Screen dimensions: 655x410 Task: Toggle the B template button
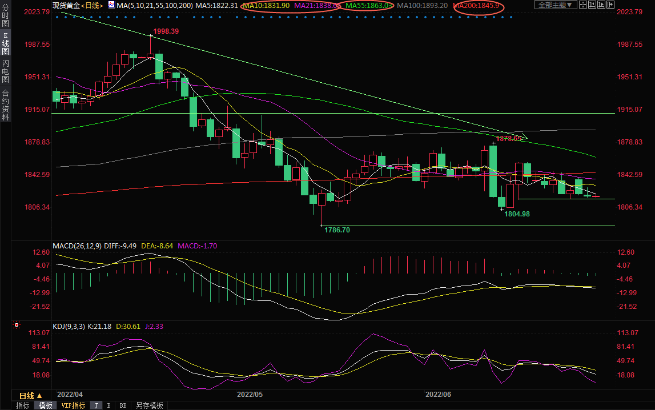point(109,405)
